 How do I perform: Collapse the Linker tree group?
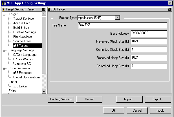click(x=4, y=82)
